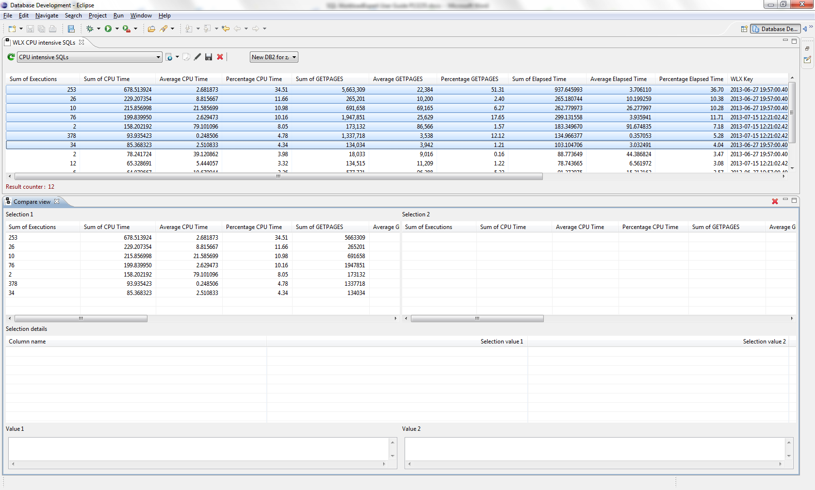Clear Compare view with red X icon
The height and width of the screenshot is (490, 815).
click(775, 201)
